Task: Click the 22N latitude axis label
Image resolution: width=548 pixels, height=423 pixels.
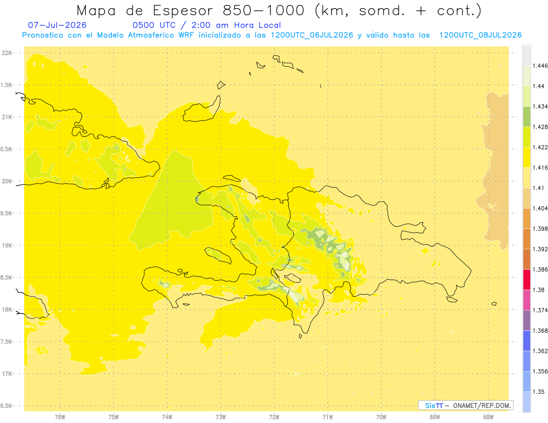Action: 8,53
